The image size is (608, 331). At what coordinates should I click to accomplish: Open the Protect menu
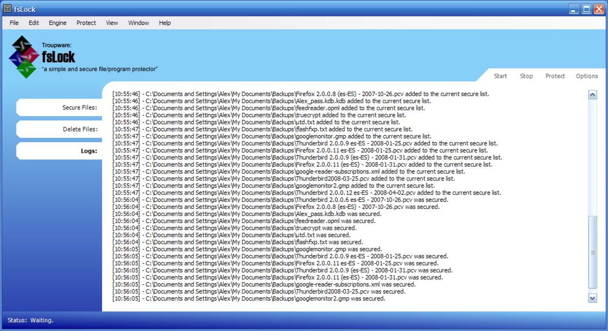click(x=86, y=23)
